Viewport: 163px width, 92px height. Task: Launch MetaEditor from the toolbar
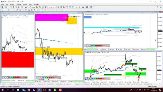pos(37,7)
